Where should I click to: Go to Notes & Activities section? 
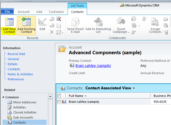(x=20, y=74)
